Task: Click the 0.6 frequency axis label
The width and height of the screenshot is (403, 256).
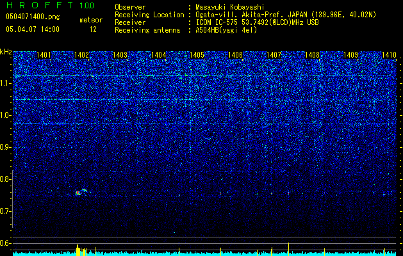Action: pyautogui.click(x=6, y=243)
